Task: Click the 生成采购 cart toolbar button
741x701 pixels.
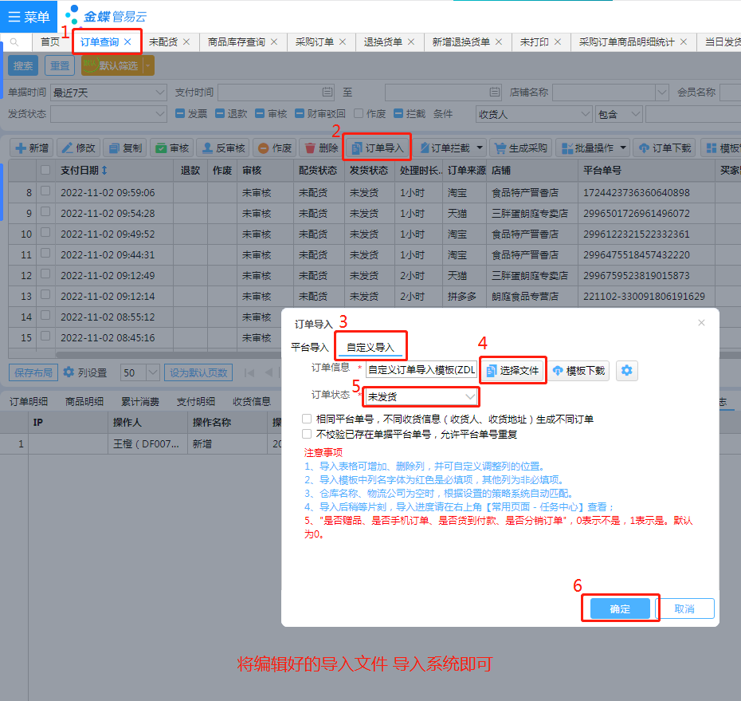Action: [520, 148]
